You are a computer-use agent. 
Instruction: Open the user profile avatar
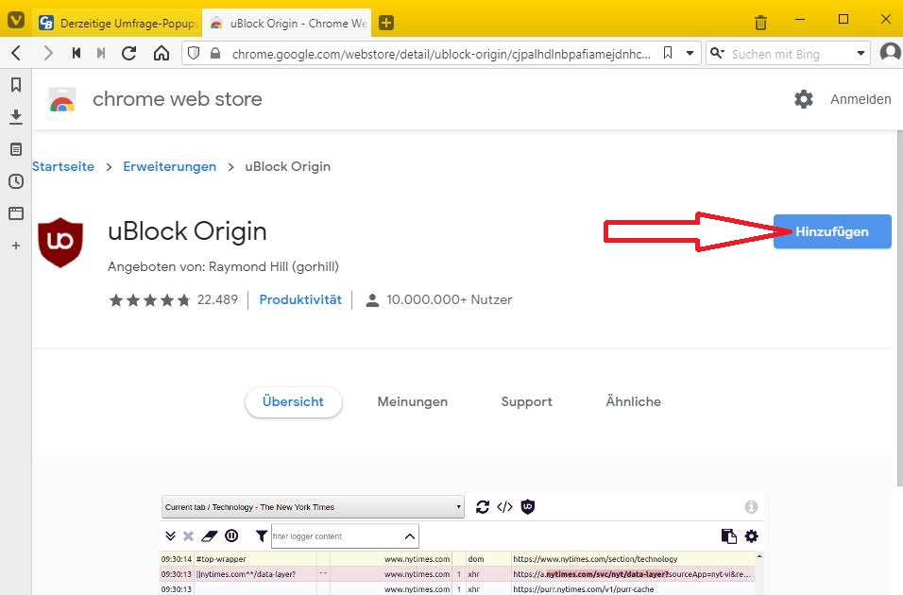pyautogui.click(x=891, y=53)
